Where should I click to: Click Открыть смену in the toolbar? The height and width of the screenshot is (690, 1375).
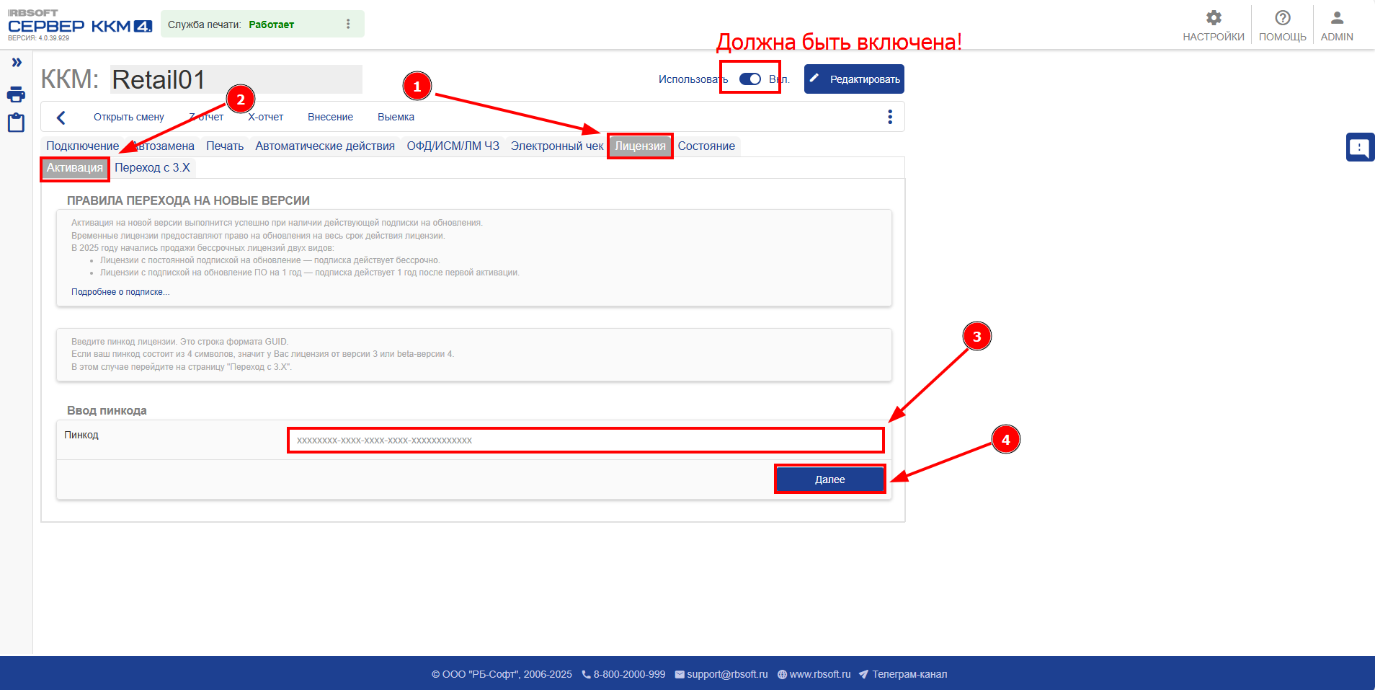pyautogui.click(x=129, y=118)
